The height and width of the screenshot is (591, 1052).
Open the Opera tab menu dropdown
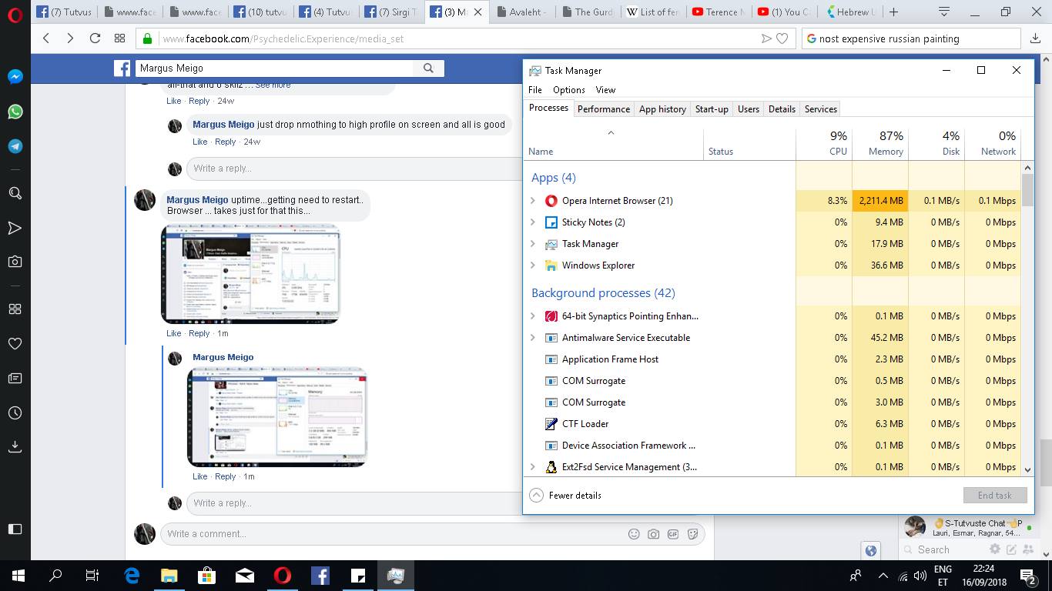tap(945, 12)
